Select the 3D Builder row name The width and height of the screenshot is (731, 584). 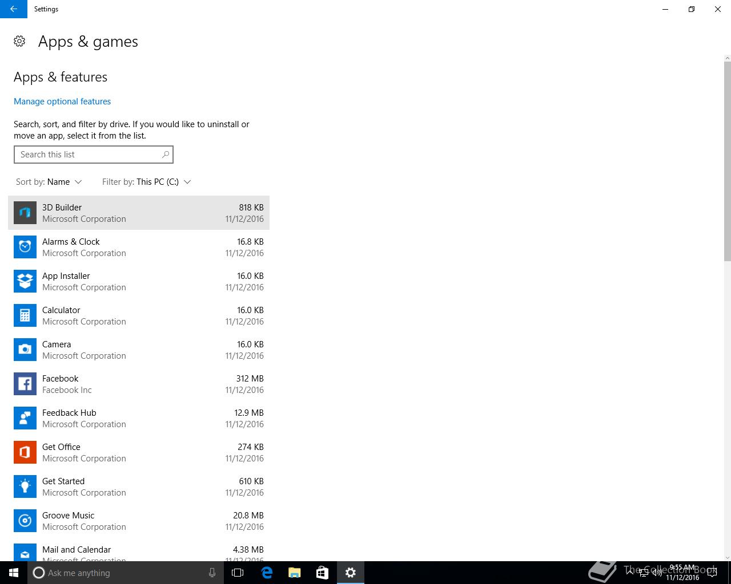point(62,208)
